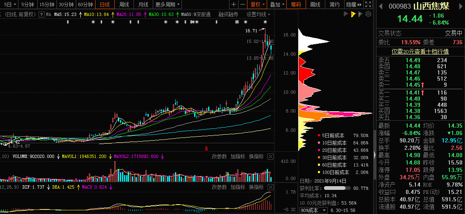This screenshot has width=465, height=214.
Task: Toggle the 筹码 chip distribution view
Action: (296, 5)
